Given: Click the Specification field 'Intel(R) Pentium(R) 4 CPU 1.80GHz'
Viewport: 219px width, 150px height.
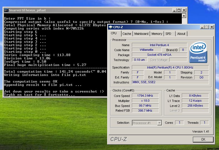Looking at the screenshot, I should 170,67.
